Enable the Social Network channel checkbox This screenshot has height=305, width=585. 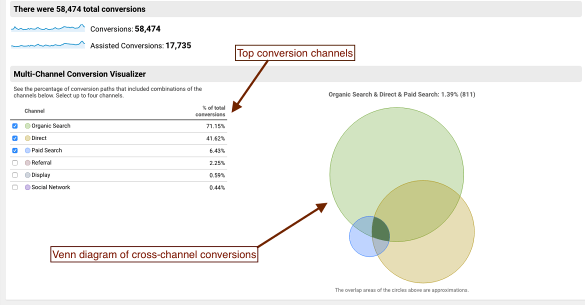(x=14, y=187)
